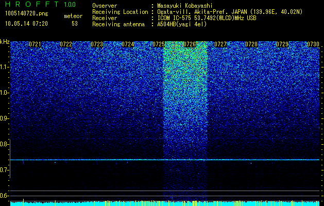The height and width of the screenshot is (206, 324).
Task: Click the 0.6 kHz axis label
Action: pyautogui.click(x=4, y=196)
